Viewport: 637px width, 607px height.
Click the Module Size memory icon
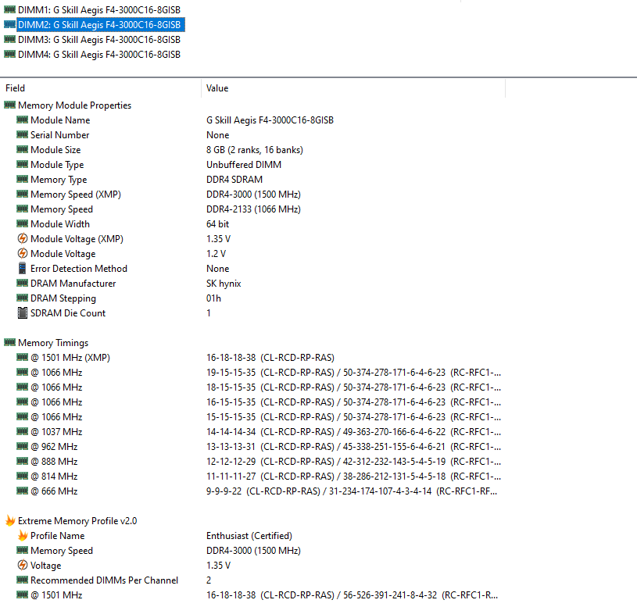23,149
